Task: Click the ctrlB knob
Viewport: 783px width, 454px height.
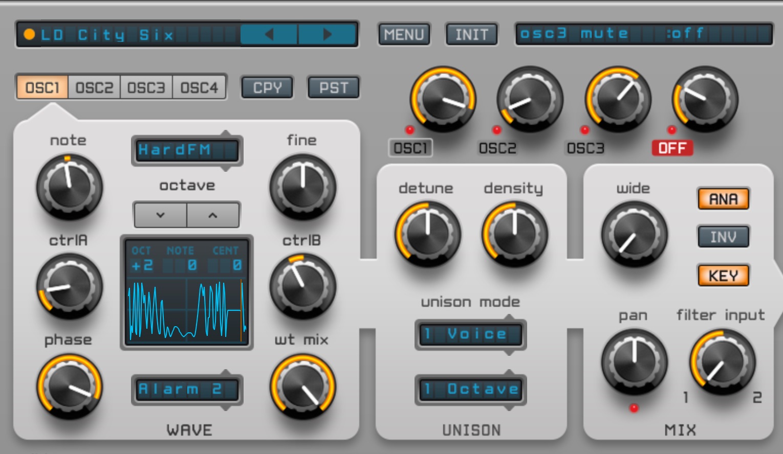Action: 302,287
